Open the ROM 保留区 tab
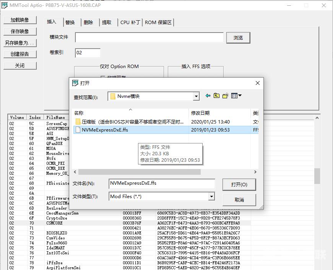Screen dimensions: 333x270 (x=158, y=22)
